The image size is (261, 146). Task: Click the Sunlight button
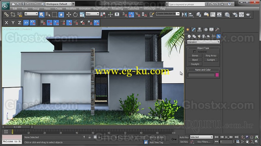(x=211, y=60)
